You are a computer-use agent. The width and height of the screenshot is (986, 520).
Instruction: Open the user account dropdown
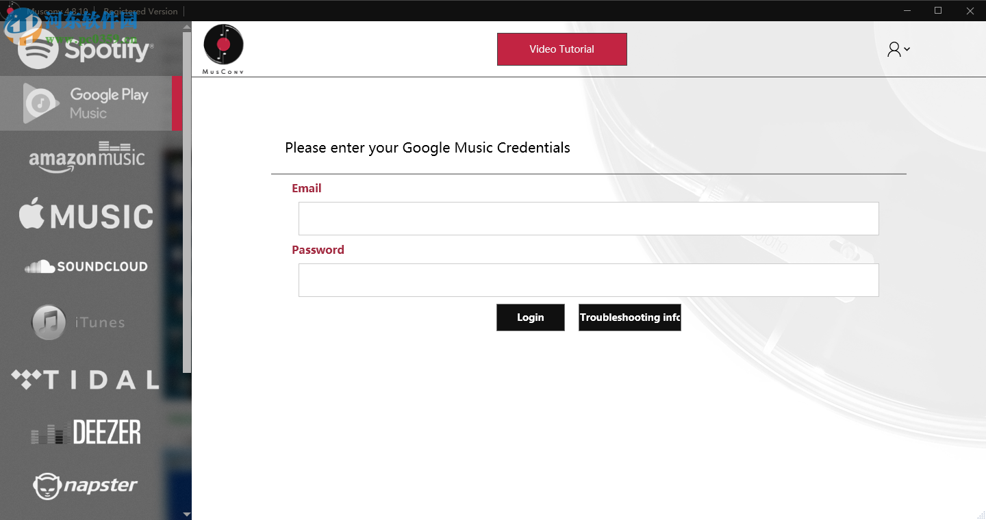[898, 49]
